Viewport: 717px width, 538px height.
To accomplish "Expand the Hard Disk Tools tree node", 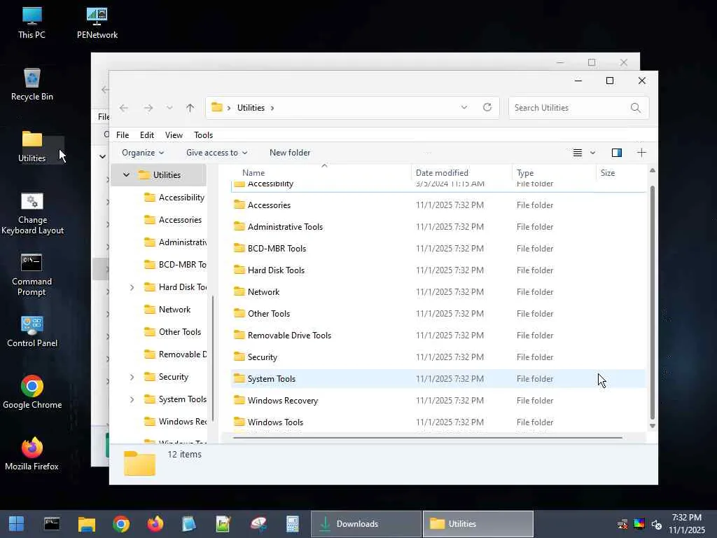I will (132, 287).
